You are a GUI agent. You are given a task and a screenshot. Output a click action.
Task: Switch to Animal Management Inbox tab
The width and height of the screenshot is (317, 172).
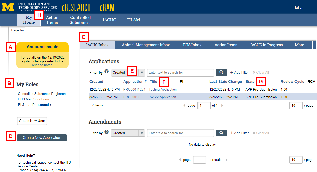146,45
